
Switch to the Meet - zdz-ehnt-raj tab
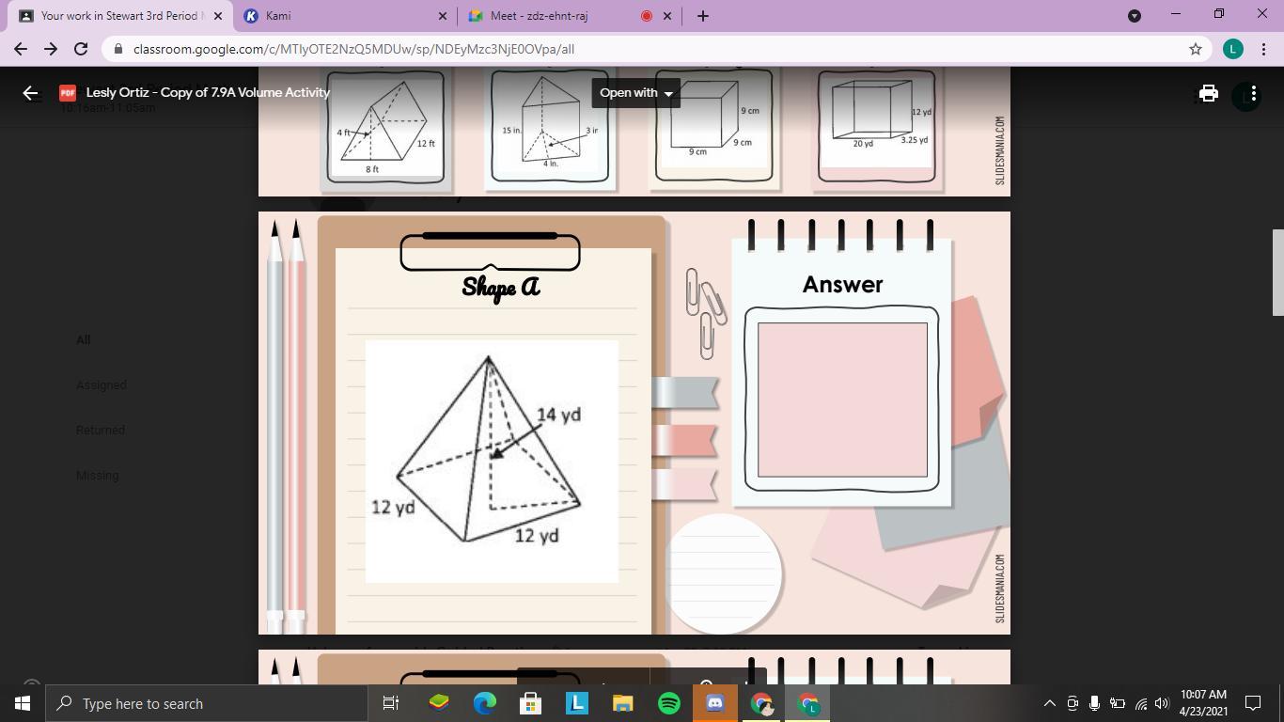coord(572,16)
